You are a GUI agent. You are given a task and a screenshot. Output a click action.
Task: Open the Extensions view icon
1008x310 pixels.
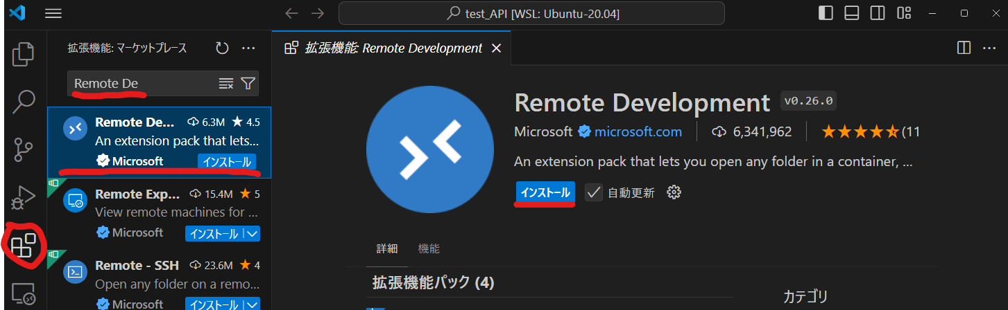(24, 246)
